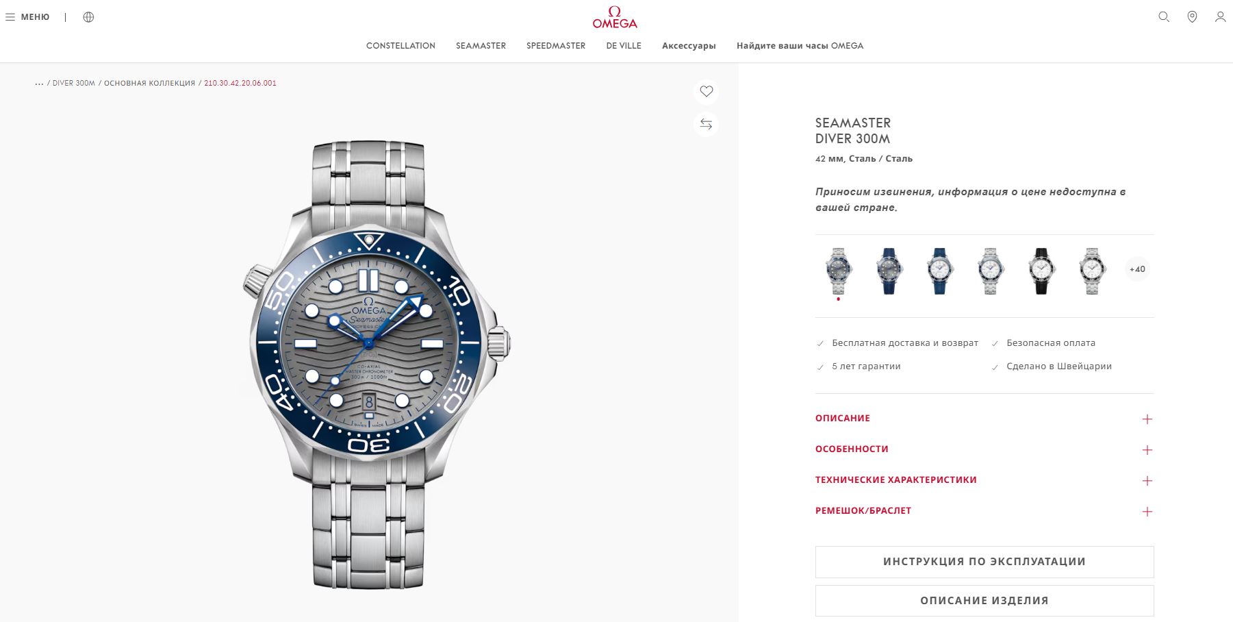Open the SPEEDMASTER menu item
Screen dimensions: 1233x622
[x=556, y=46]
